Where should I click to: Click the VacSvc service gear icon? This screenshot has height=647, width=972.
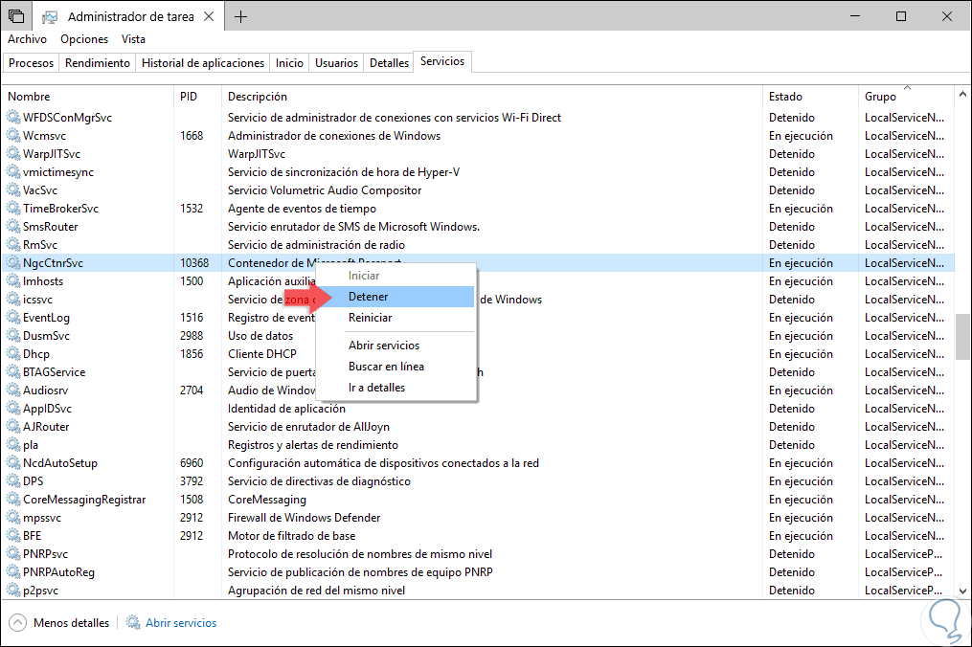tap(13, 190)
